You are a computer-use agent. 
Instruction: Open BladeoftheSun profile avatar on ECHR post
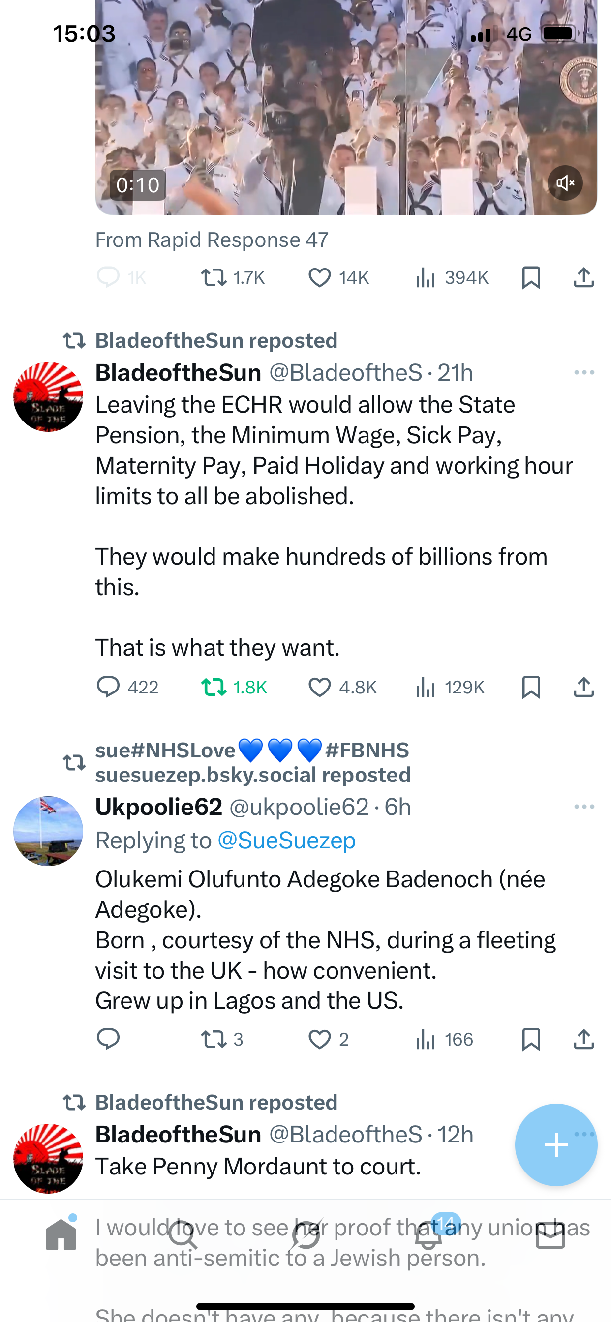point(48,397)
